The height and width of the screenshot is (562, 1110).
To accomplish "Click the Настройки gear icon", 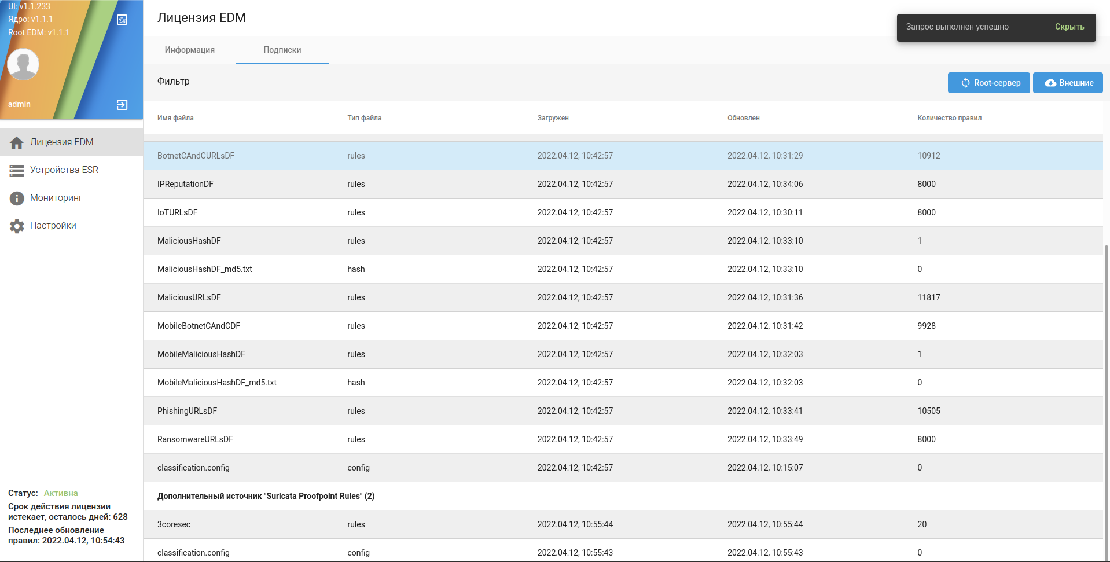I will pos(17,226).
